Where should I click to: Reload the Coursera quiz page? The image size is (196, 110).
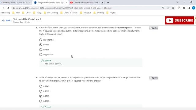(8, 8)
